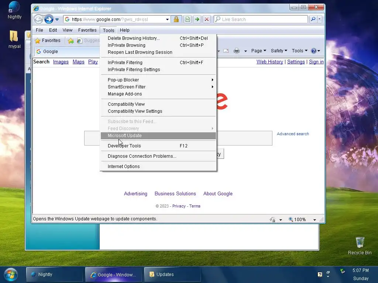The image size is (378, 283).
Task: Click the Play link on Google
Action: click(93, 62)
